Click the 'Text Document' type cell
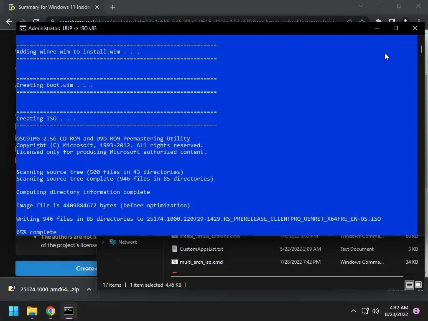 [357, 249]
